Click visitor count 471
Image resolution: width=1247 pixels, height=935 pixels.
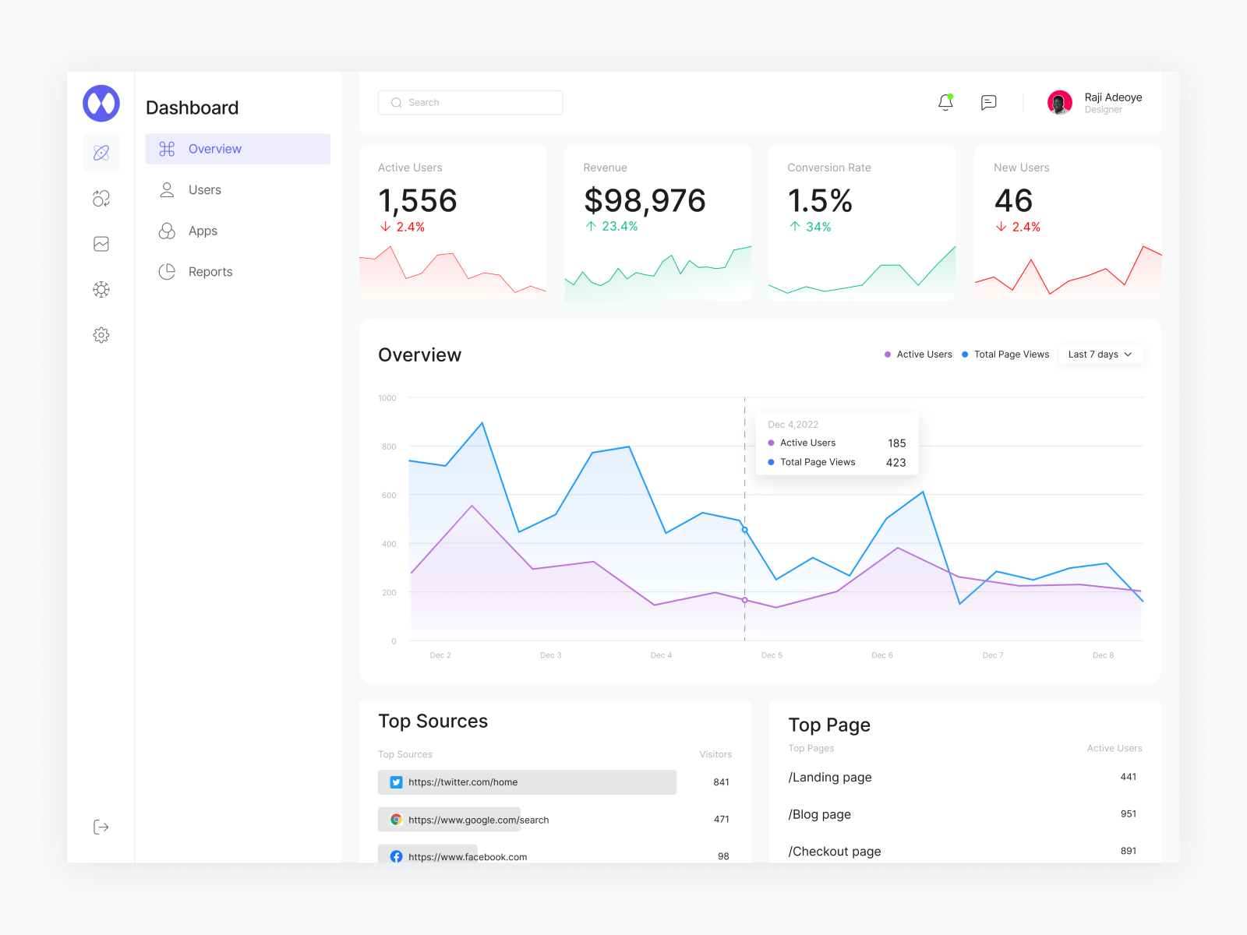[722, 820]
